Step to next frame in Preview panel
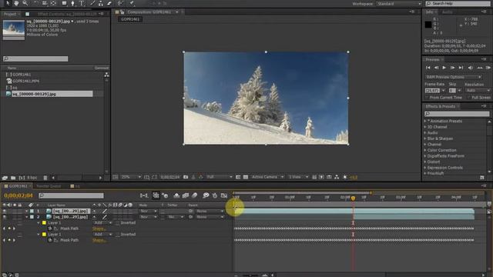Viewport: 493px width, 277px height. click(x=452, y=68)
